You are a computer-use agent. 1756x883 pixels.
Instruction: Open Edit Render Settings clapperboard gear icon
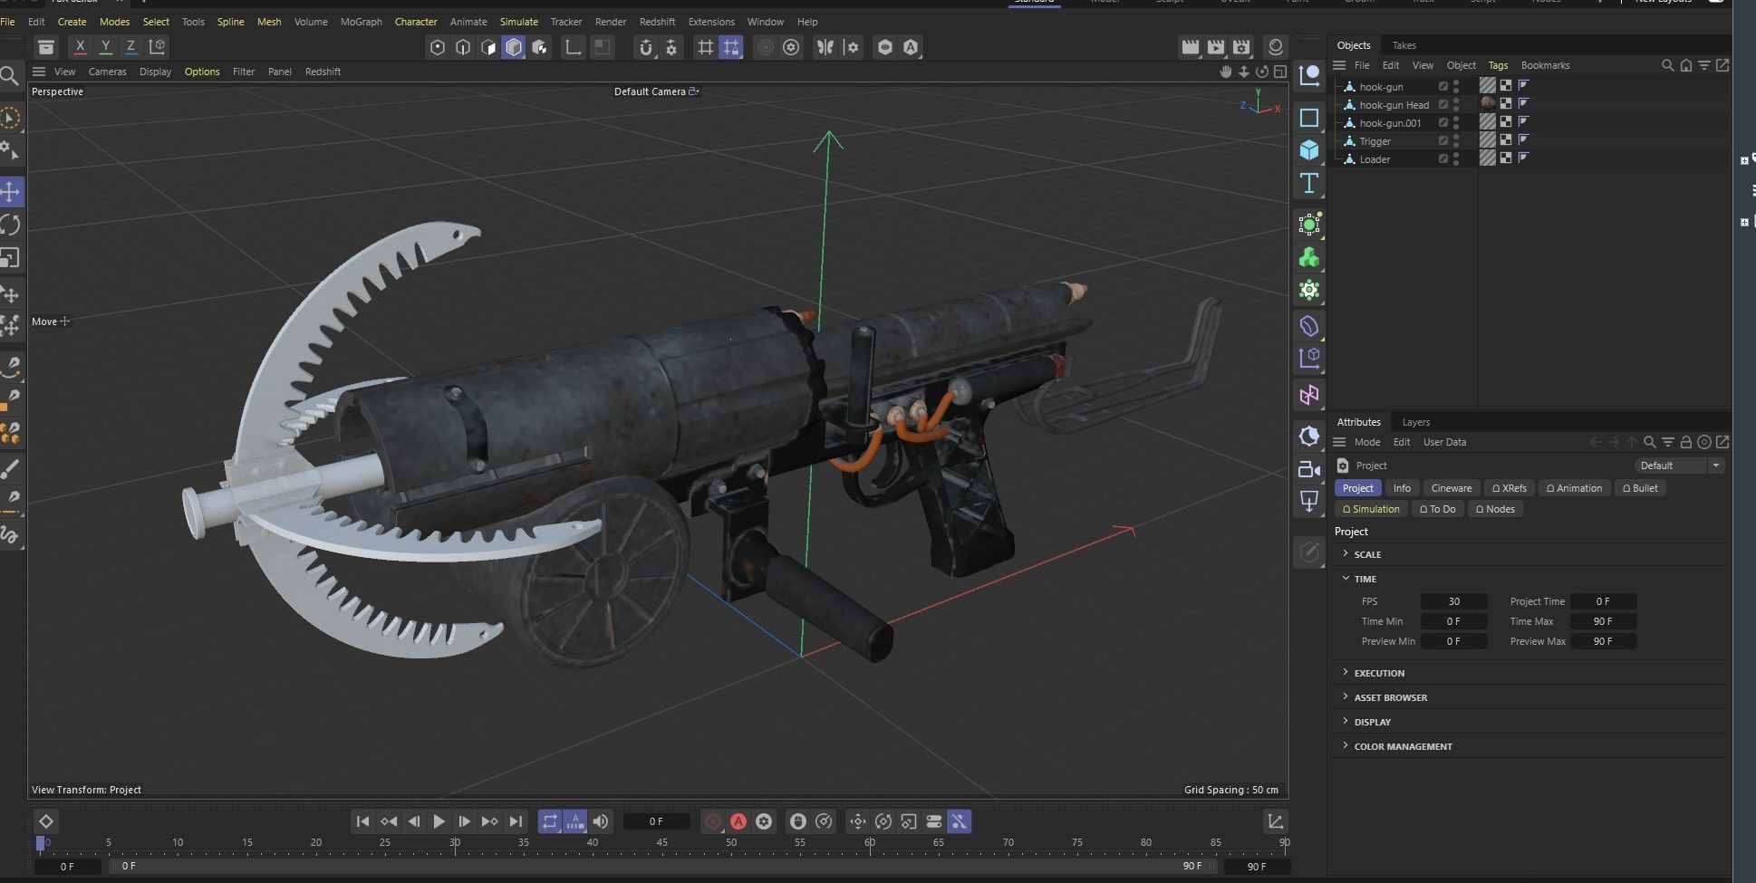1241,47
